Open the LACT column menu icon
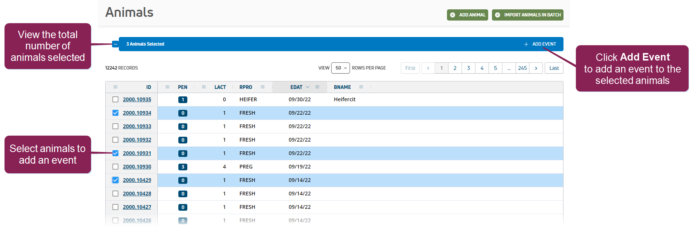This screenshot has height=232, width=695. pyautogui.click(x=204, y=87)
